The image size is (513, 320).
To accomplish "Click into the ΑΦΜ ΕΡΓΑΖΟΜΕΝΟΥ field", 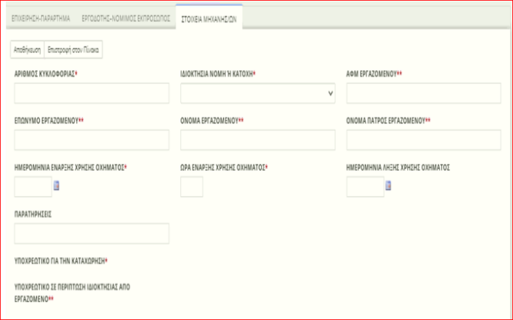I will point(423,94).
